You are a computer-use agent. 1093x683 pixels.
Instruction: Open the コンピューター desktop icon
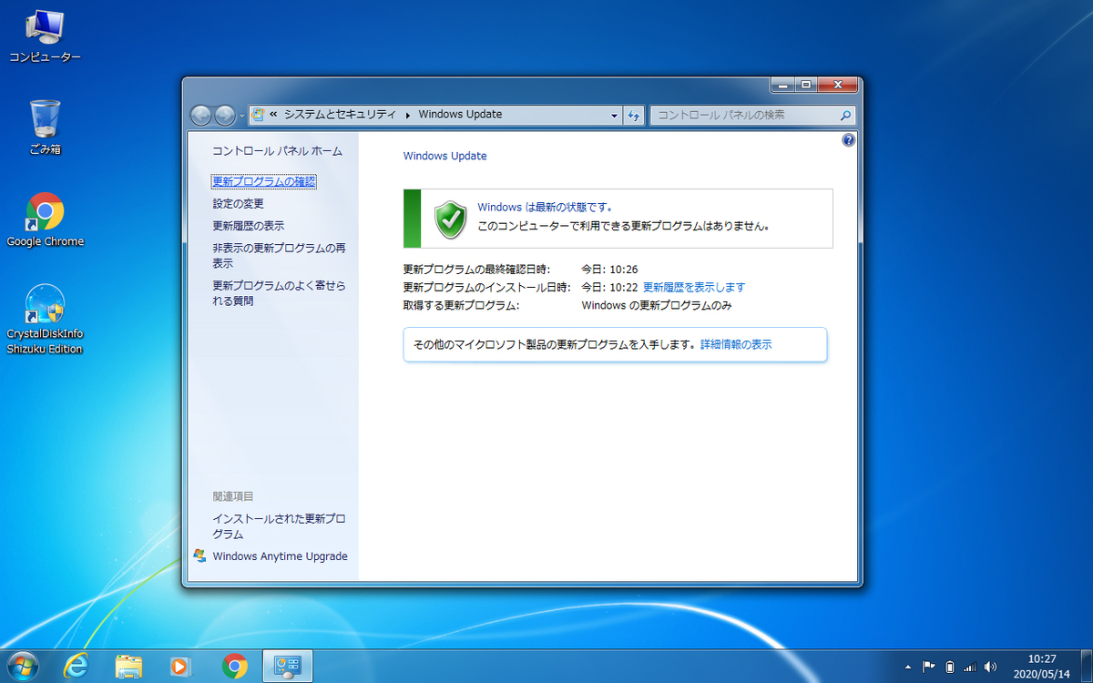pyautogui.click(x=44, y=27)
